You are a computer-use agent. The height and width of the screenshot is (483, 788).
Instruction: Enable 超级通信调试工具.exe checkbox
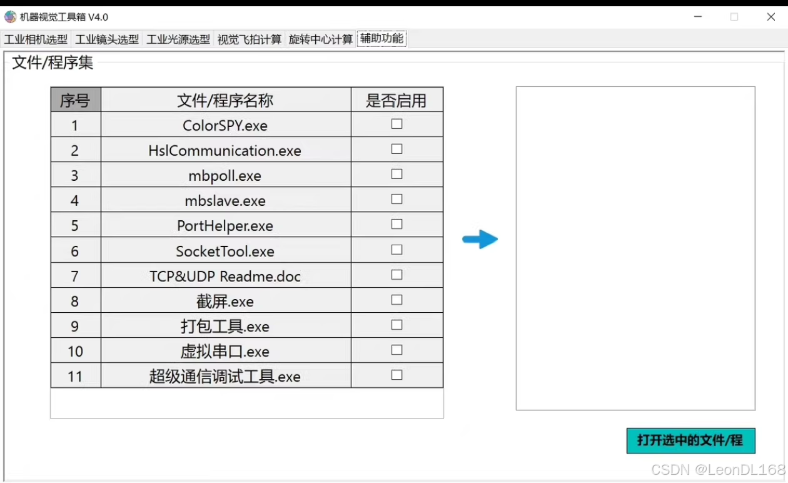(397, 375)
